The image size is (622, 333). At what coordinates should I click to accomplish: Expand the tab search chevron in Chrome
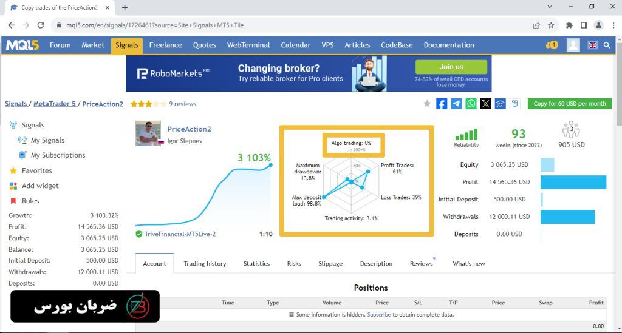click(x=550, y=7)
